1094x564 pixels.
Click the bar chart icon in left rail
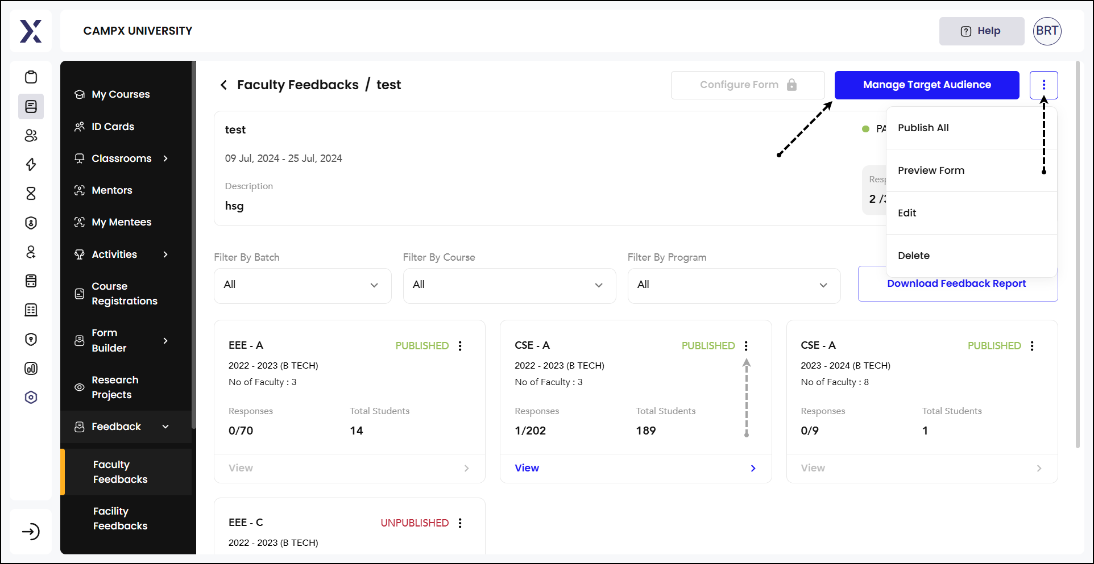point(31,369)
